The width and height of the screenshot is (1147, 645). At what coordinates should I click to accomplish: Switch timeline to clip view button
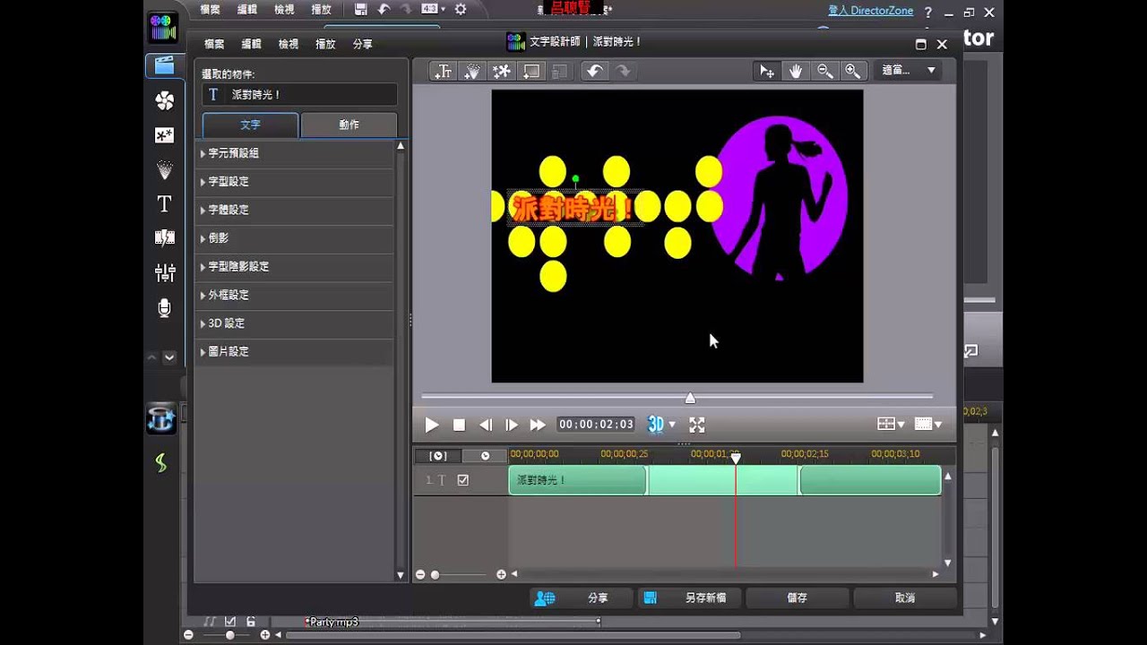point(438,456)
